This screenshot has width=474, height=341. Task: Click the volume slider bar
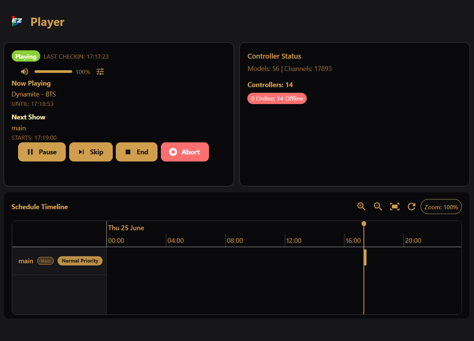click(53, 71)
